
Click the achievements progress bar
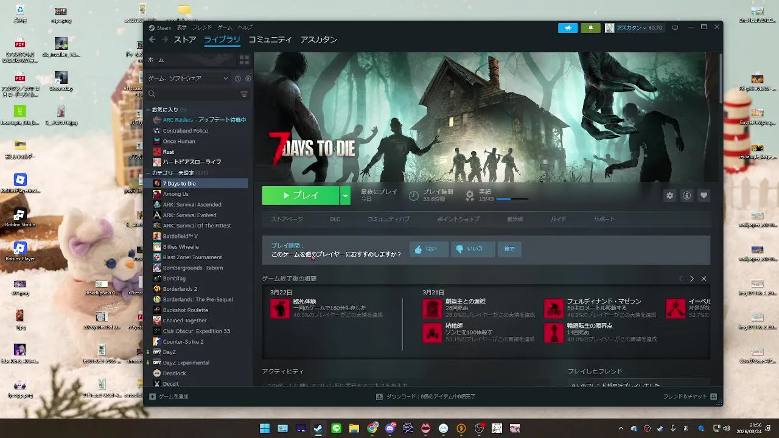click(x=512, y=200)
